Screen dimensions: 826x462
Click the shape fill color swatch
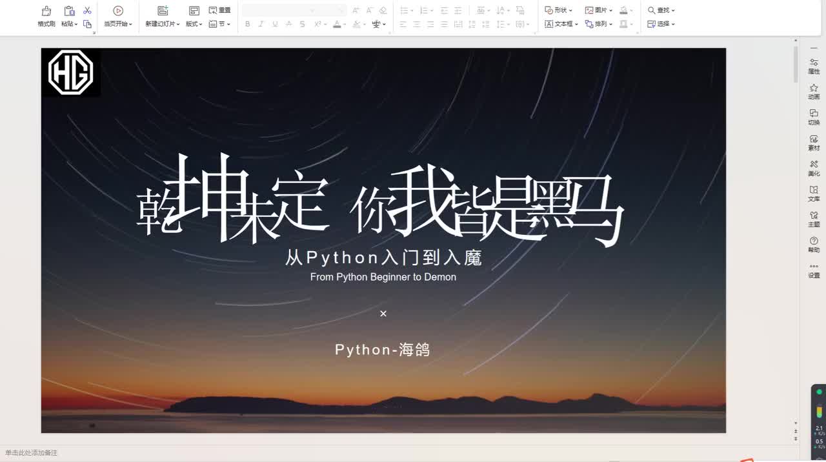point(623,10)
